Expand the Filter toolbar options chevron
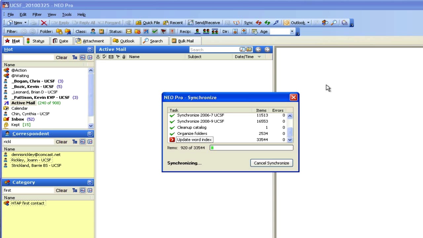Image resolution: width=423 pixels, height=238 pixels. click(298, 32)
